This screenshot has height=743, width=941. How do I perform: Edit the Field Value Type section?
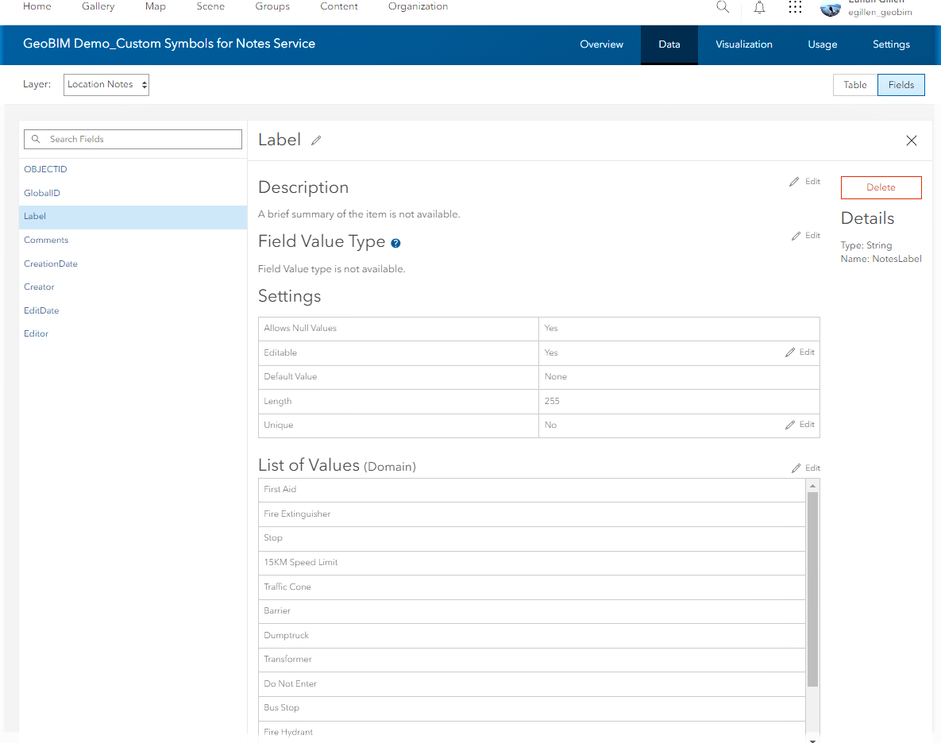click(805, 236)
